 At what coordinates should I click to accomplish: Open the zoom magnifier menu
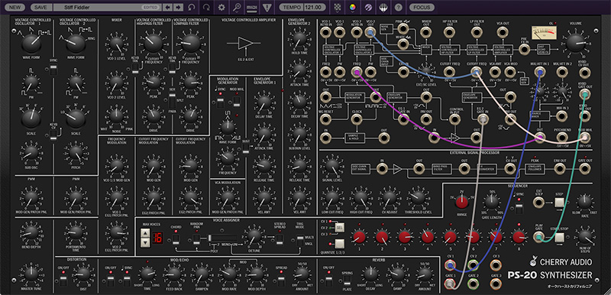click(237, 7)
